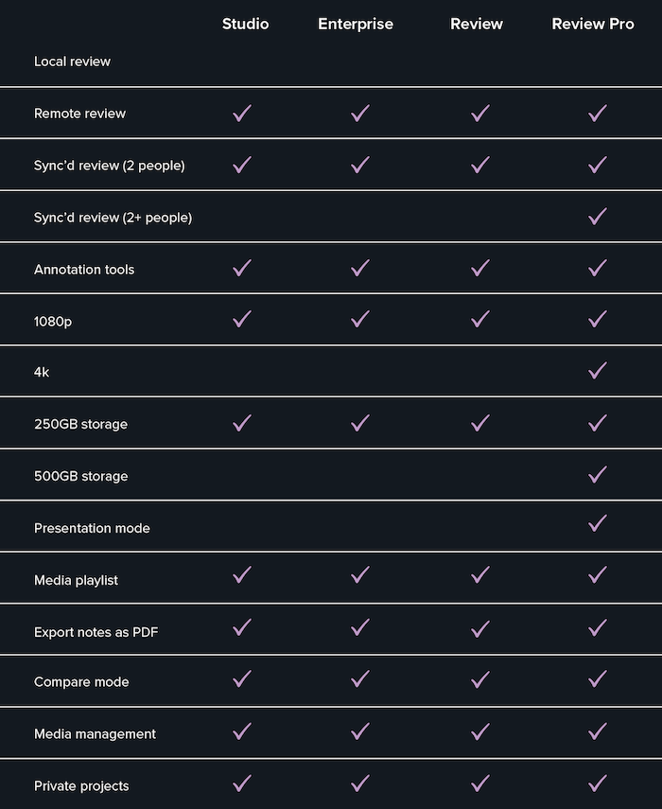The image size is (662, 809).
Task: Click Review checkmark for Media management
Action: 480,731
